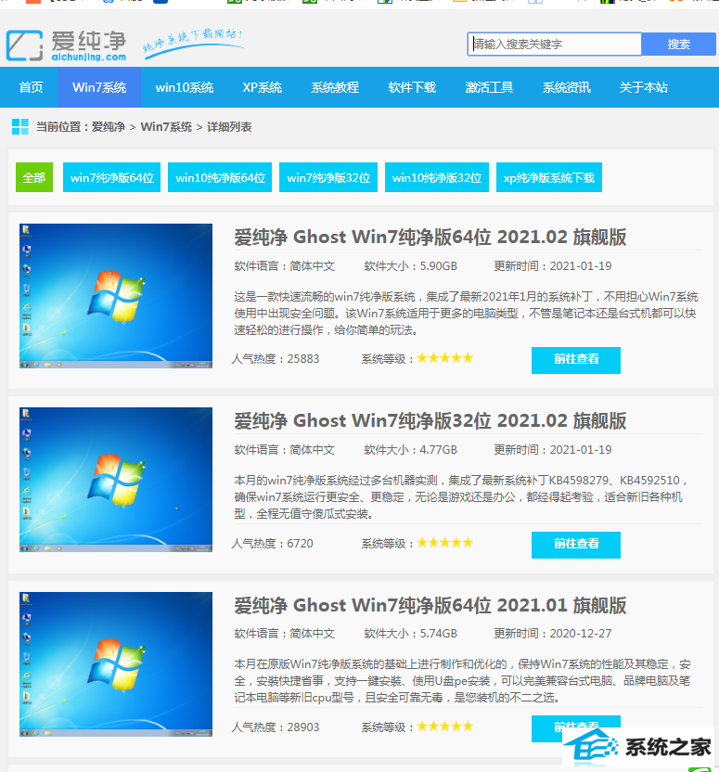Click text 软件大小：5.90GB
This screenshot has height=772, width=719.
[x=410, y=266]
